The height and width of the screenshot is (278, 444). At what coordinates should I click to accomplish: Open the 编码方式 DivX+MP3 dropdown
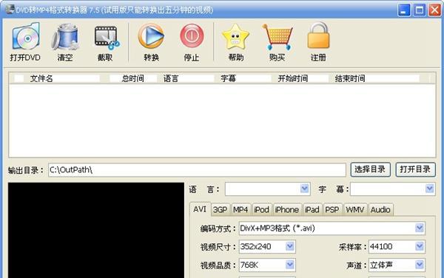tap(420, 228)
